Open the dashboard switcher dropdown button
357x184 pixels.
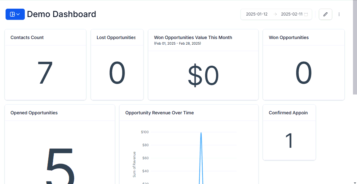15,14
